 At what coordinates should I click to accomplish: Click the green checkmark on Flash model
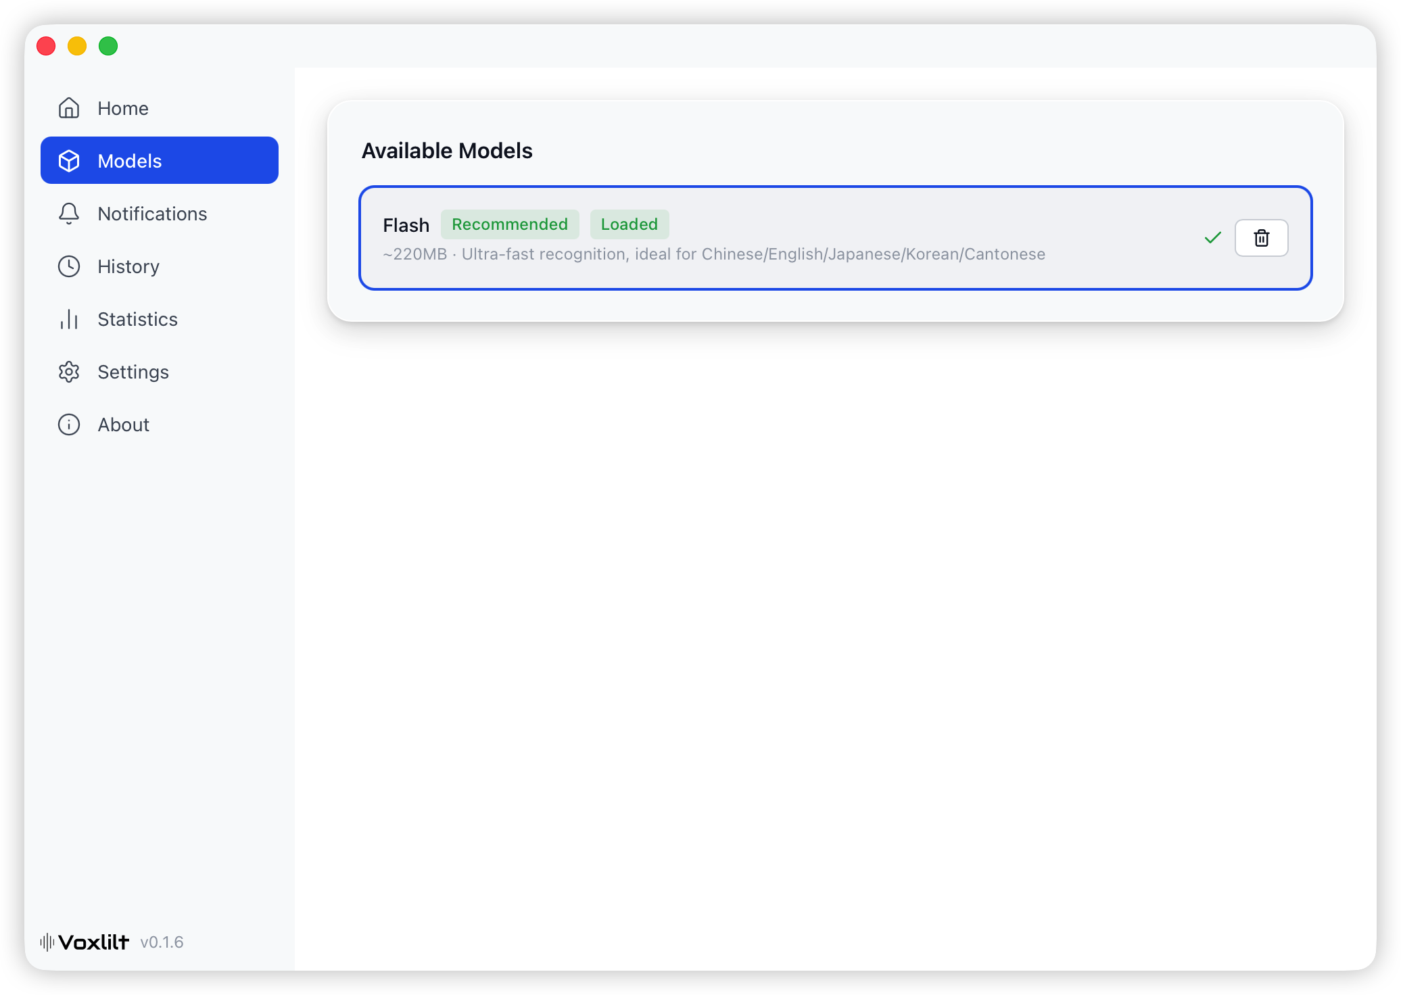coord(1212,238)
